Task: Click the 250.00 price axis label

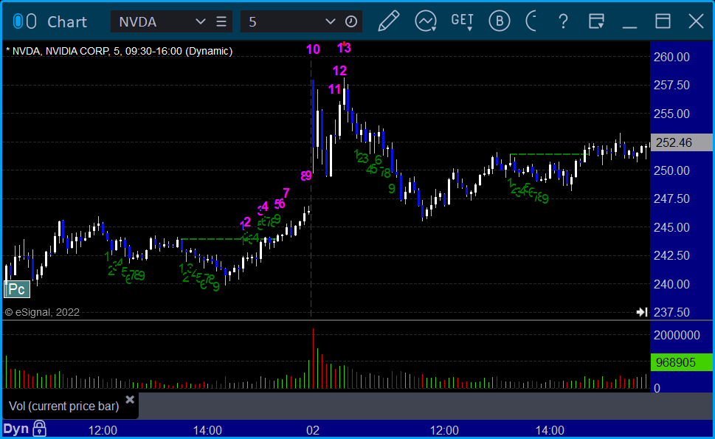Action: pos(671,170)
